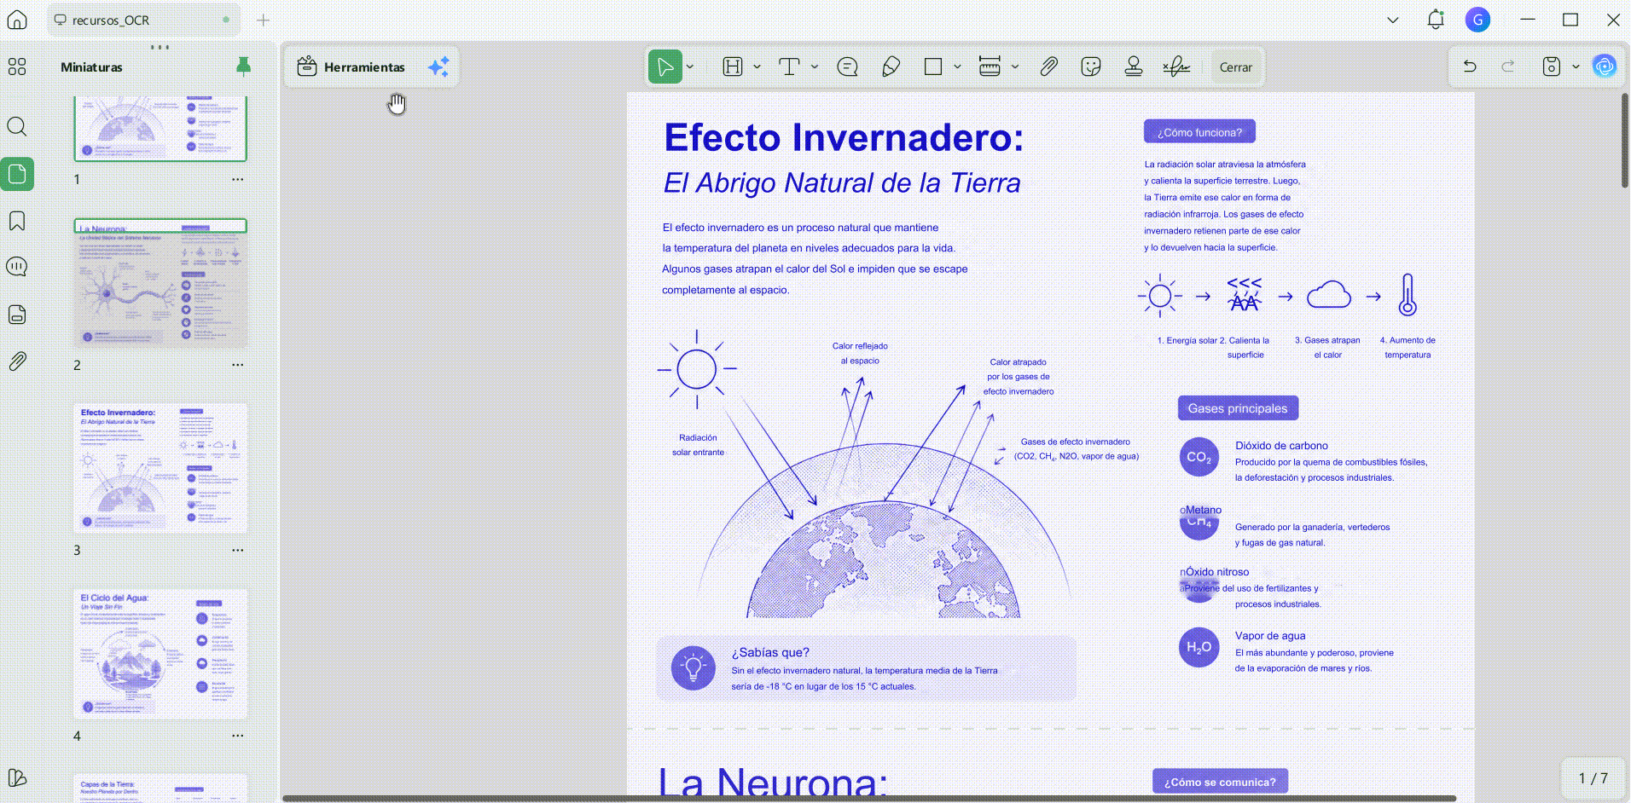1631x803 pixels.
Task: Click the vertical scrollbar of the document
Action: pyautogui.click(x=1624, y=141)
